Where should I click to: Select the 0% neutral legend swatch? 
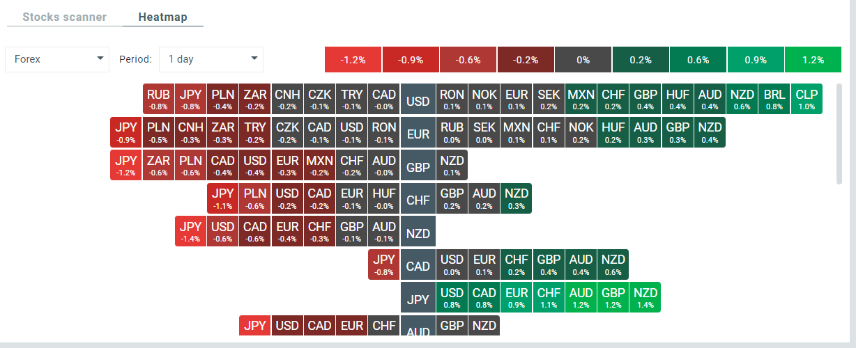tap(583, 60)
